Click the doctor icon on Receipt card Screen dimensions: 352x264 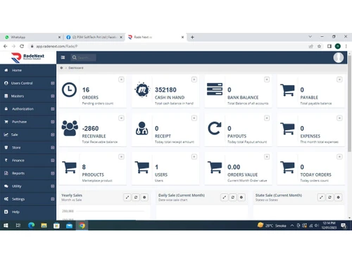click(x=142, y=128)
